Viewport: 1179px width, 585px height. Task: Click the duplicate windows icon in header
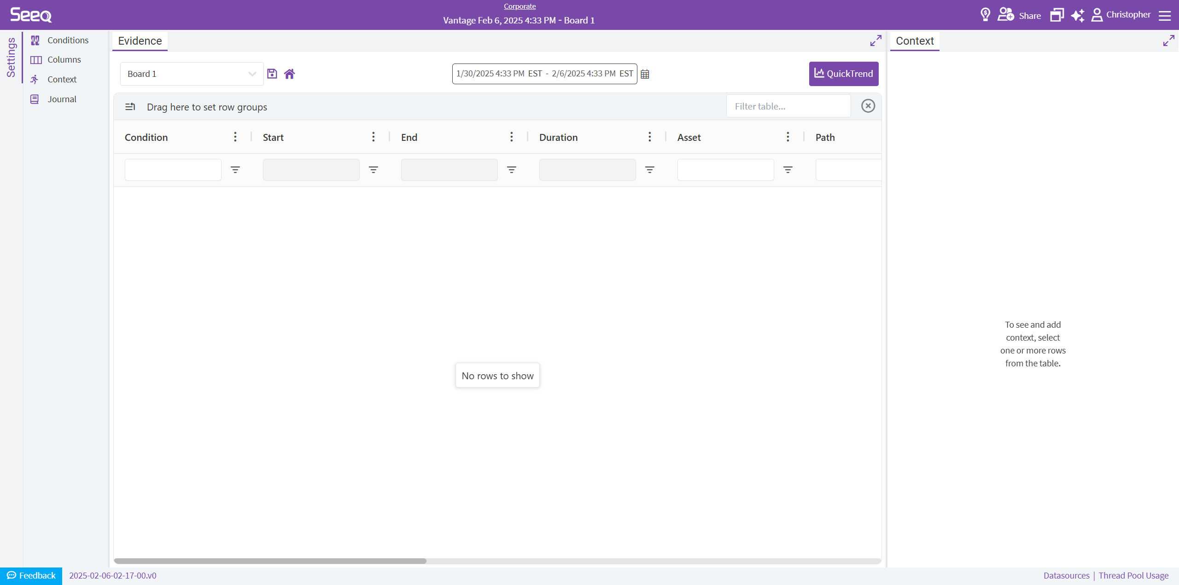click(1056, 15)
